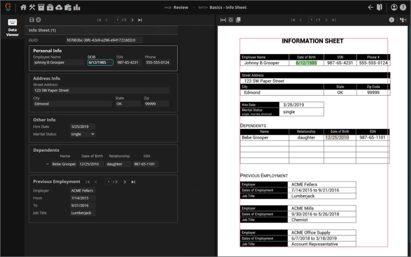Open the help question mark icon
This screenshot has width=411, height=257.
click(x=403, y=7)
